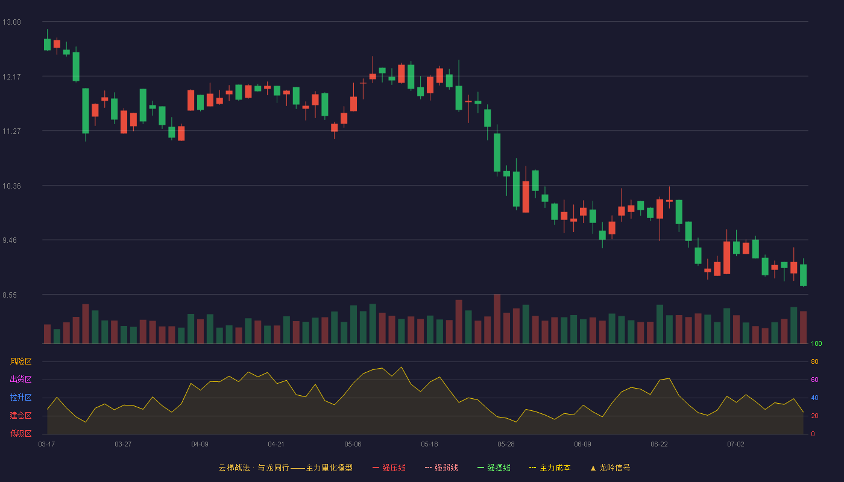Click the 12.17 price axis label
Viewport: 844px width, 482px height.
(x=11, y=77)
